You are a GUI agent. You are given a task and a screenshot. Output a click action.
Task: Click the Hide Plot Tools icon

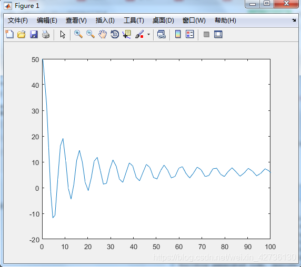(206, 35)
